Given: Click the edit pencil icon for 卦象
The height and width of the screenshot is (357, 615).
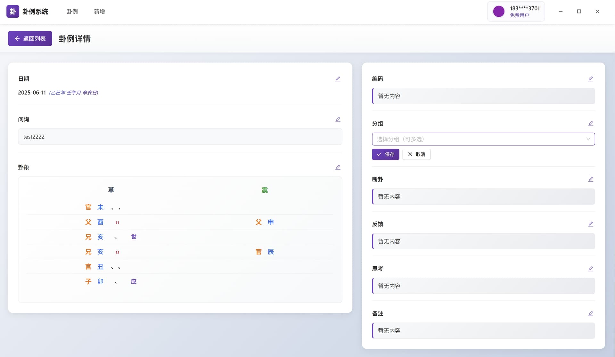Looking at the screenshot, I should [x=338, y=167].
